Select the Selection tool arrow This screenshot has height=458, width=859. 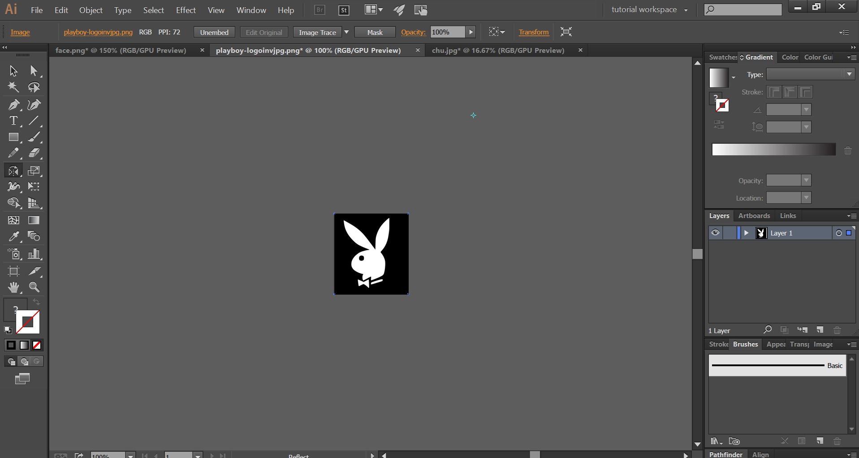coord(13,71)
